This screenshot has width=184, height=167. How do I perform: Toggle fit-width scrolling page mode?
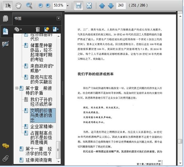[x=79, y=5]
